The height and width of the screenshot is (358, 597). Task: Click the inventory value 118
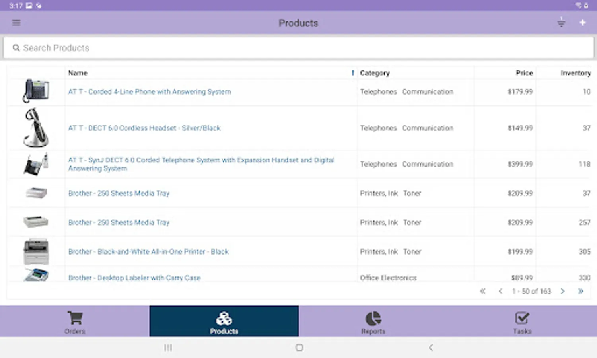click(585, 164)
